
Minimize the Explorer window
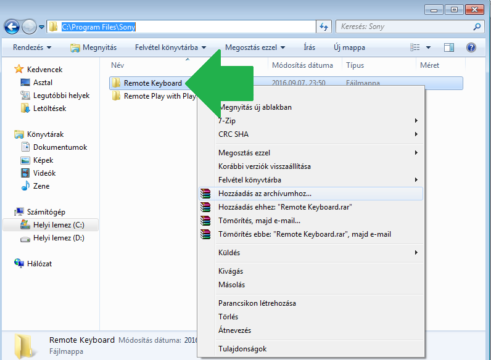tap(434, 10)
